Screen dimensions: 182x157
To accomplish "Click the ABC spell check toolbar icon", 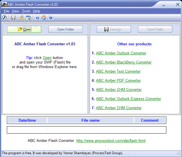I will coord(28,18).
